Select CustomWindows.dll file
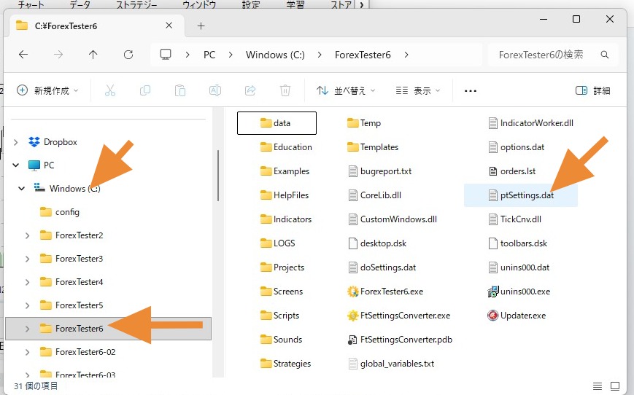 [393, 219]
